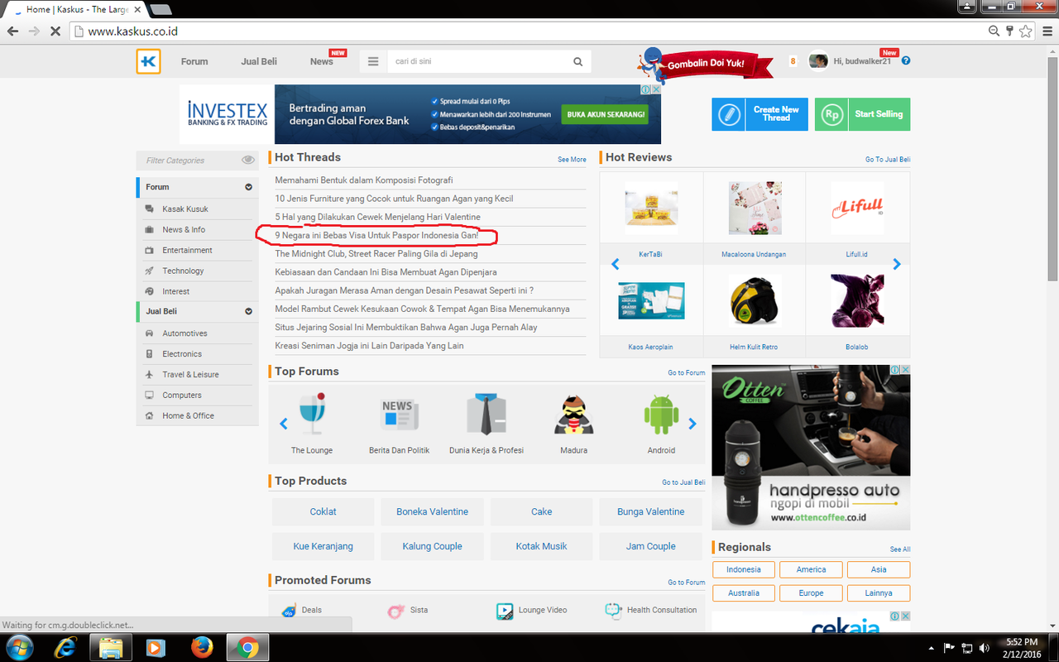Click See More for Hot Threads

coord(572,159)
